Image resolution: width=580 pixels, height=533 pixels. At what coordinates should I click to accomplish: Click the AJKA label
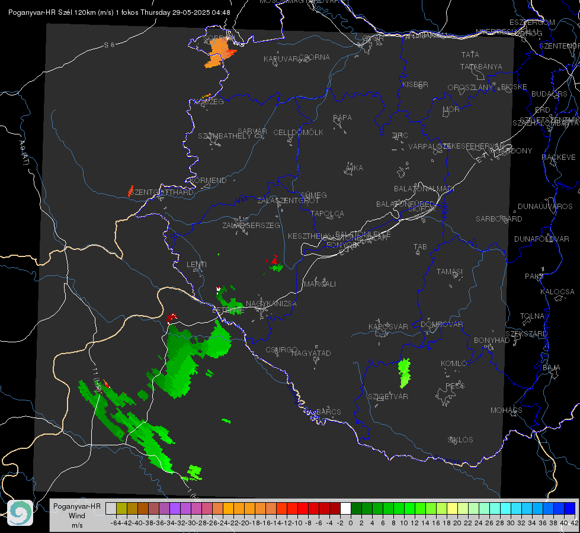click(354, 168)
